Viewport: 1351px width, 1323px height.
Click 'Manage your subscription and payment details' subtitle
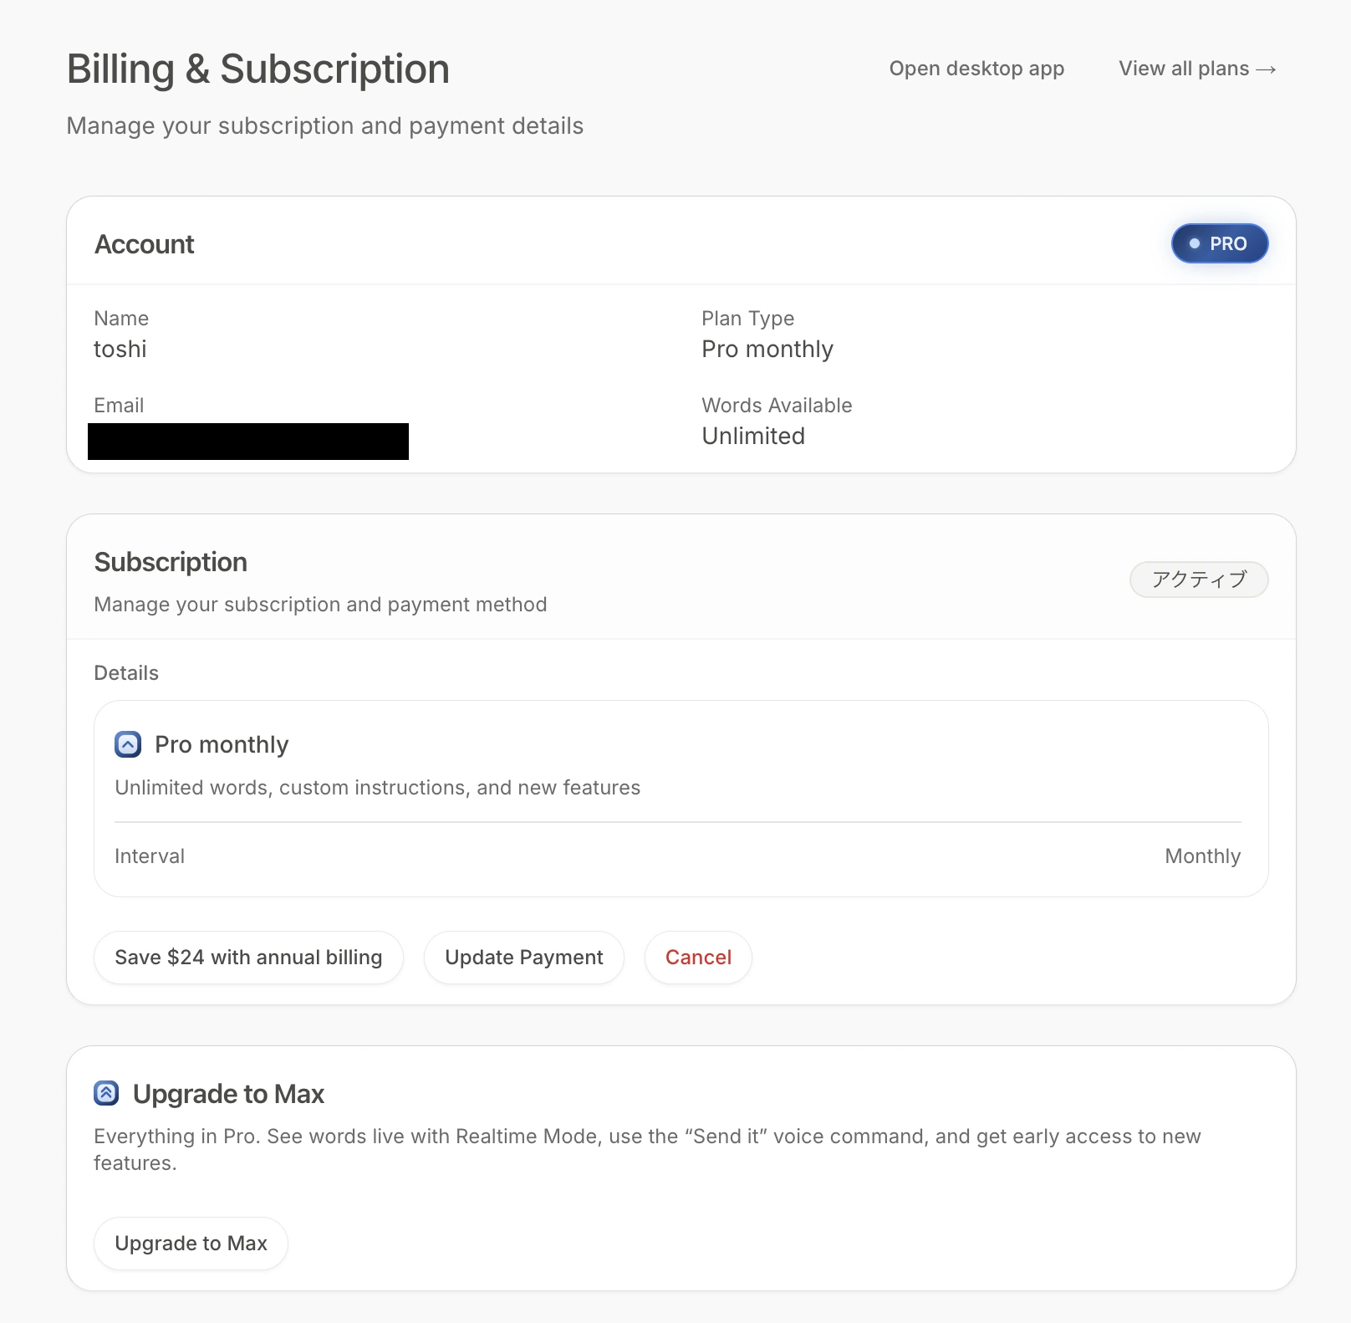325,125
